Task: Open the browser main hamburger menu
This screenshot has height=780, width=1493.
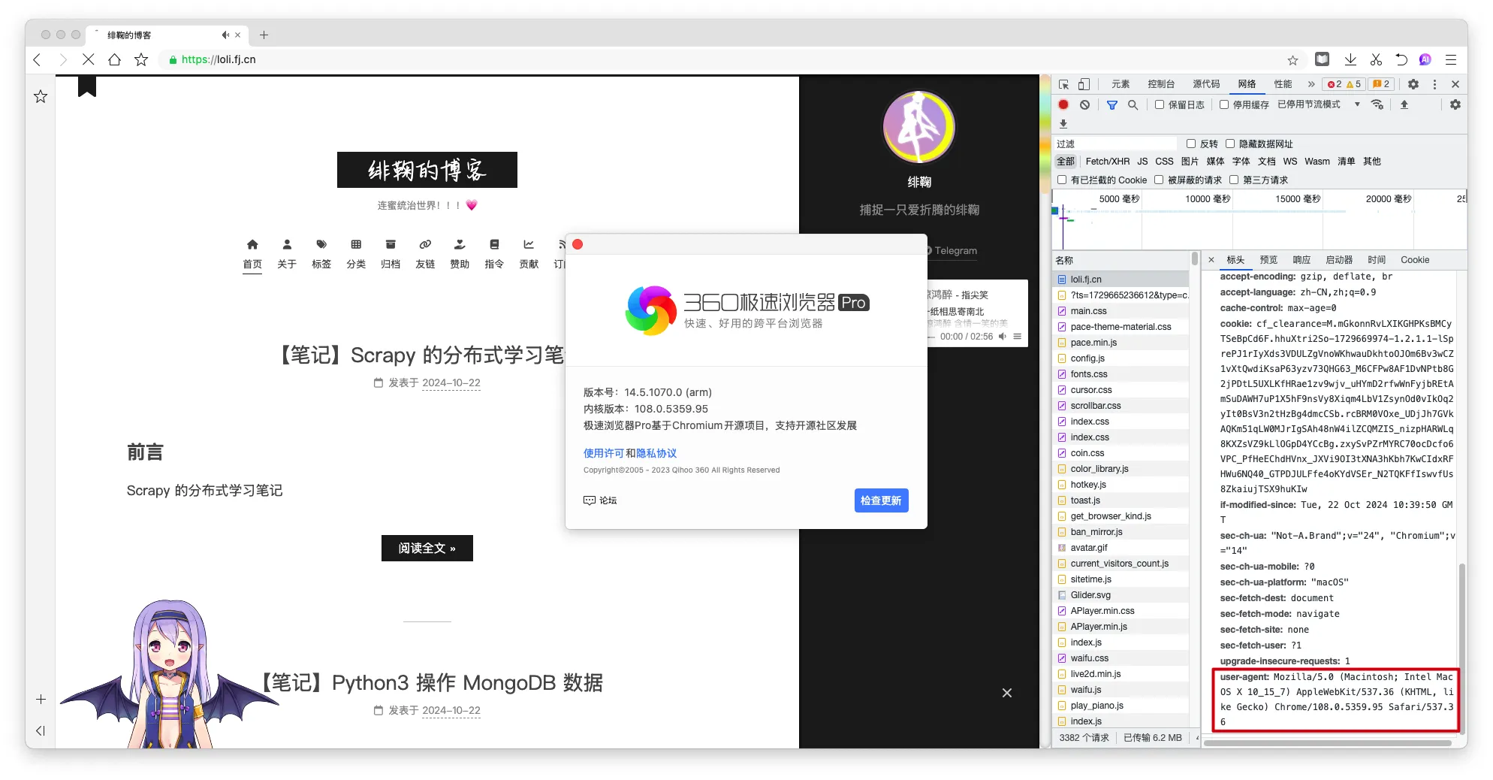Action: click(x=1451, y=59)
